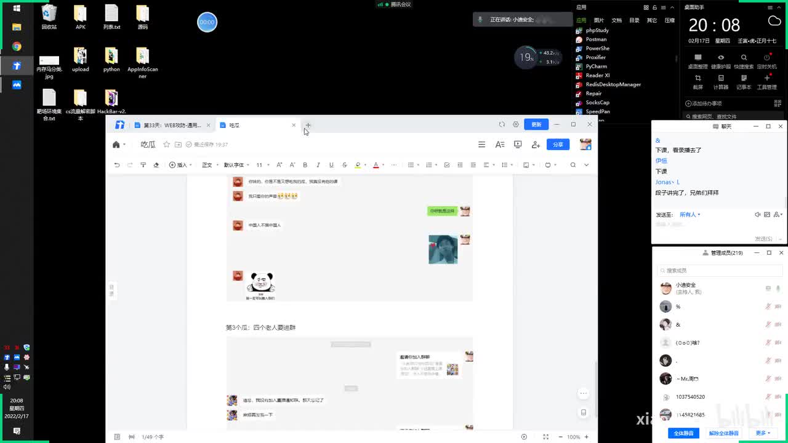The width and height of the screenshot is (788, 443).
Task: Click the text highlight color button
Action: tap(358, 165)
